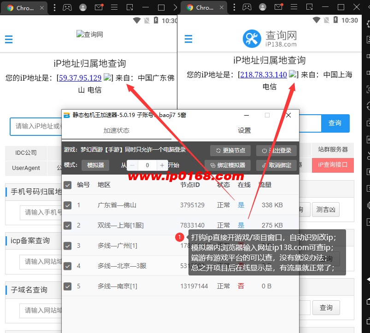
Task: Open the UserAgent tab in left window
Action: pos(26,168)
